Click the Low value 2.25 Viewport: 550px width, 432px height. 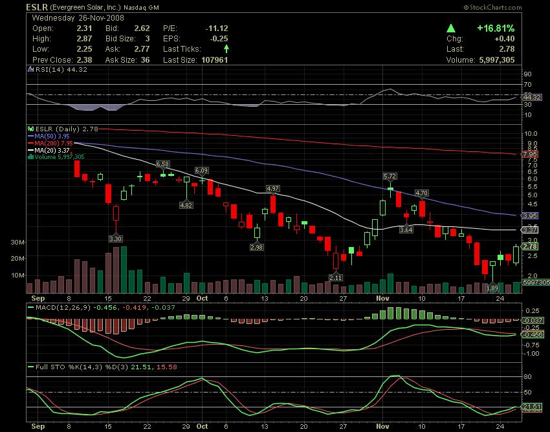85,49
